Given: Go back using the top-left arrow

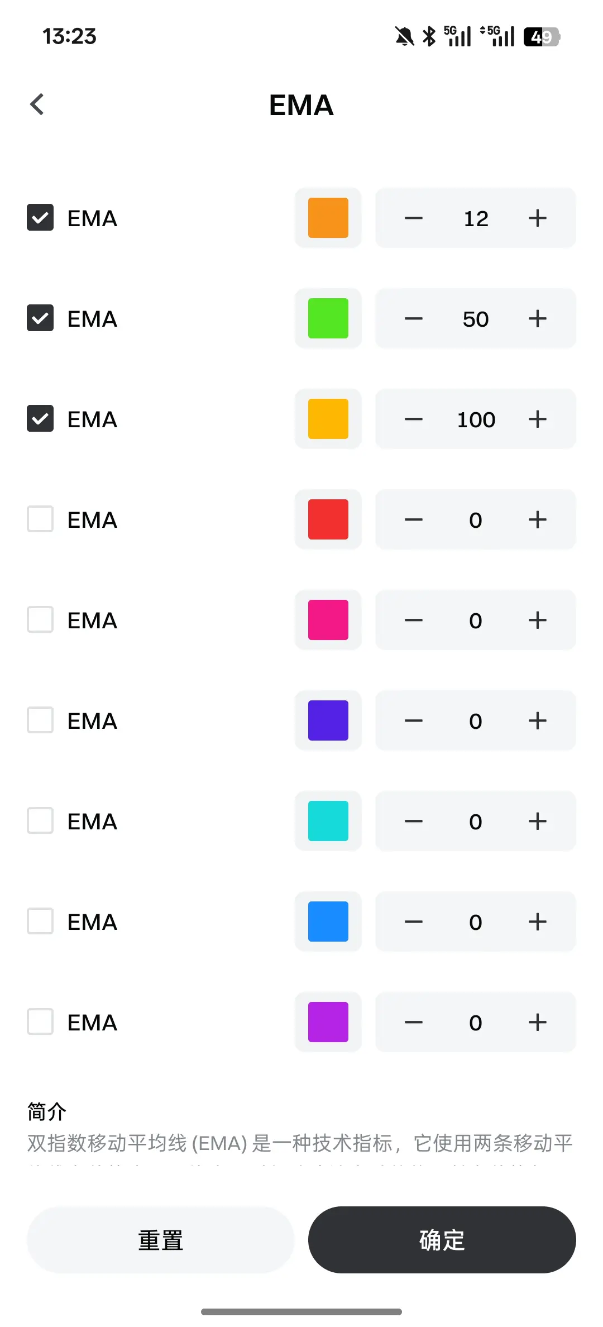Looking at the screenshot, I should pyautogui.click(x=37, y=104).
